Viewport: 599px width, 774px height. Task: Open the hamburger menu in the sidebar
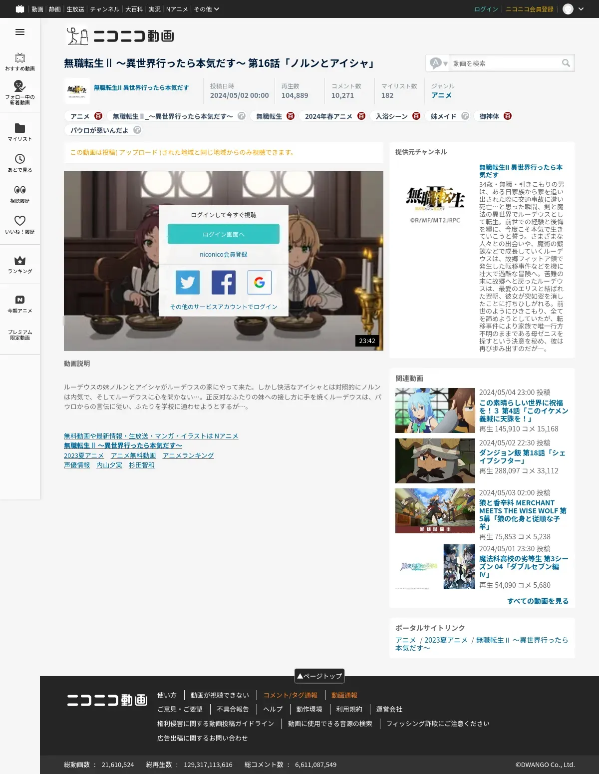(20, 32)
